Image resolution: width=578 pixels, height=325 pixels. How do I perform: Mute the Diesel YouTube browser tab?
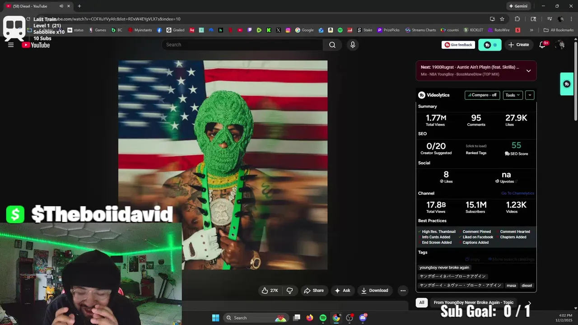tap(61, 6)
